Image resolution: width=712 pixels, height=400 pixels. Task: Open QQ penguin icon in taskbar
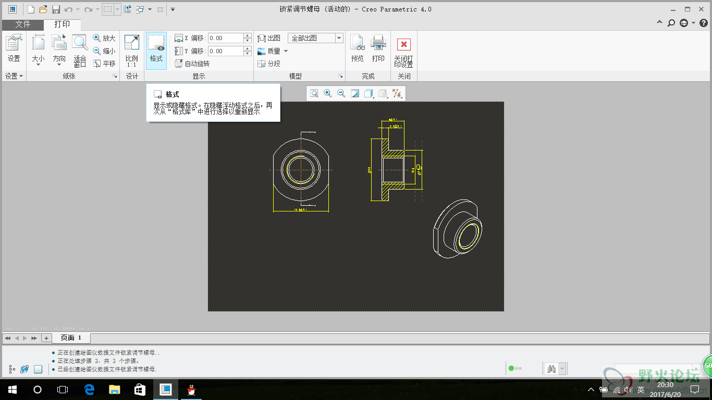[x=191, y=390]
